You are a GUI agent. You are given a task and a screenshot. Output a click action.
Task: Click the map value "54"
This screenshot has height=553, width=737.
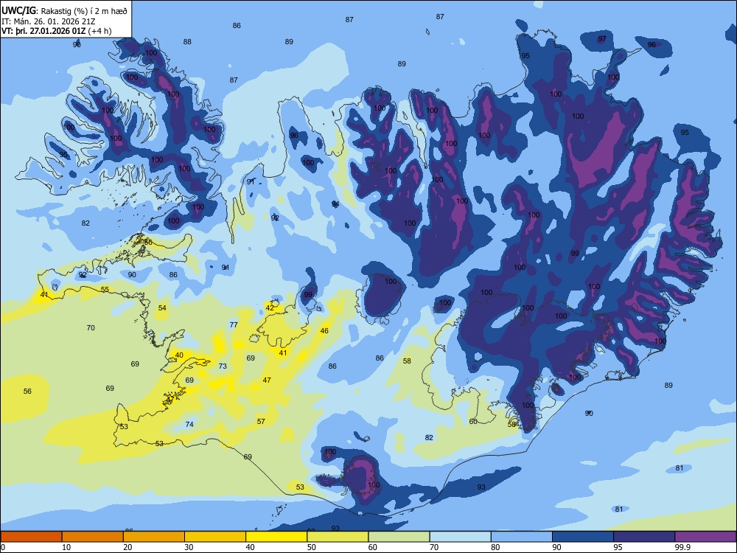pos(162,308)
